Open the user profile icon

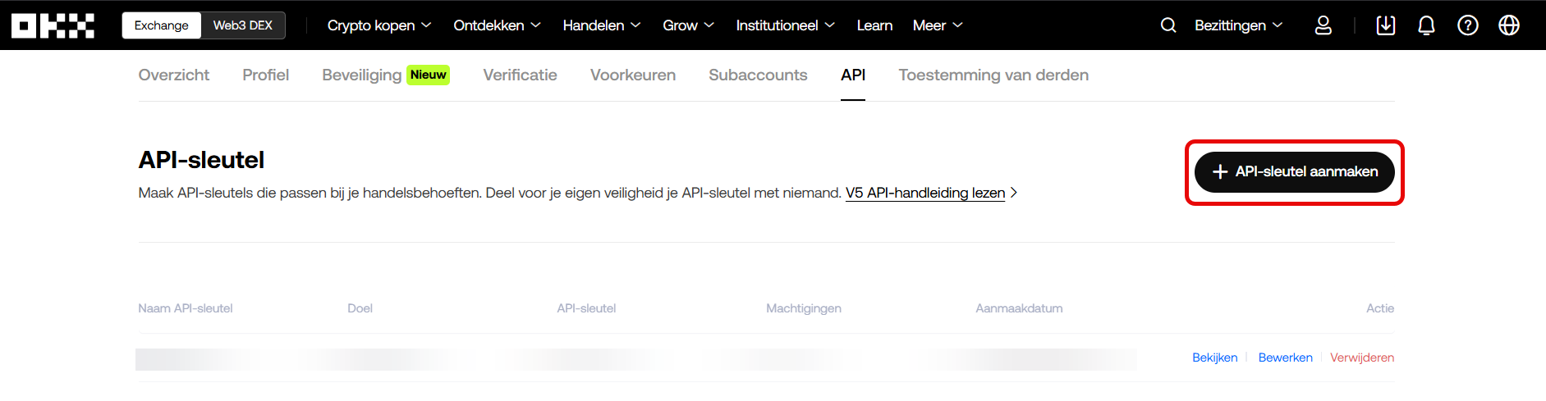(x=1323, y=25)
